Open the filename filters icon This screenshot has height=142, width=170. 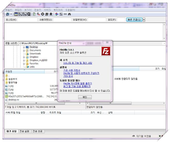[57, 14]
